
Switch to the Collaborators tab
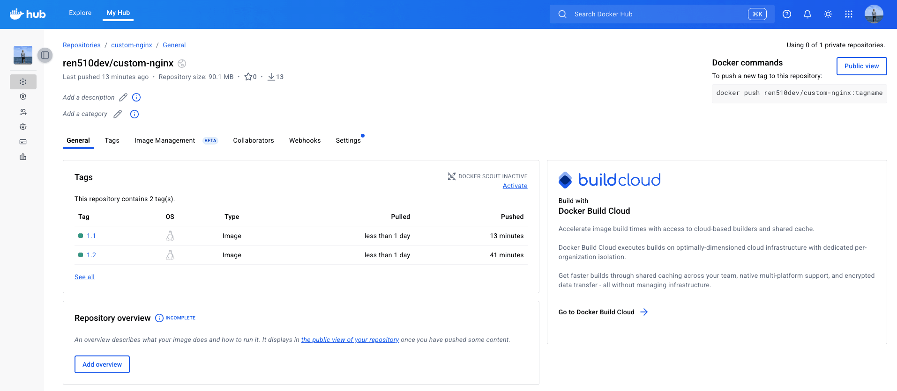point(254,140)
